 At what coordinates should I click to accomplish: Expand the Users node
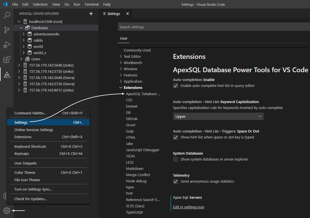click(21, 59)
